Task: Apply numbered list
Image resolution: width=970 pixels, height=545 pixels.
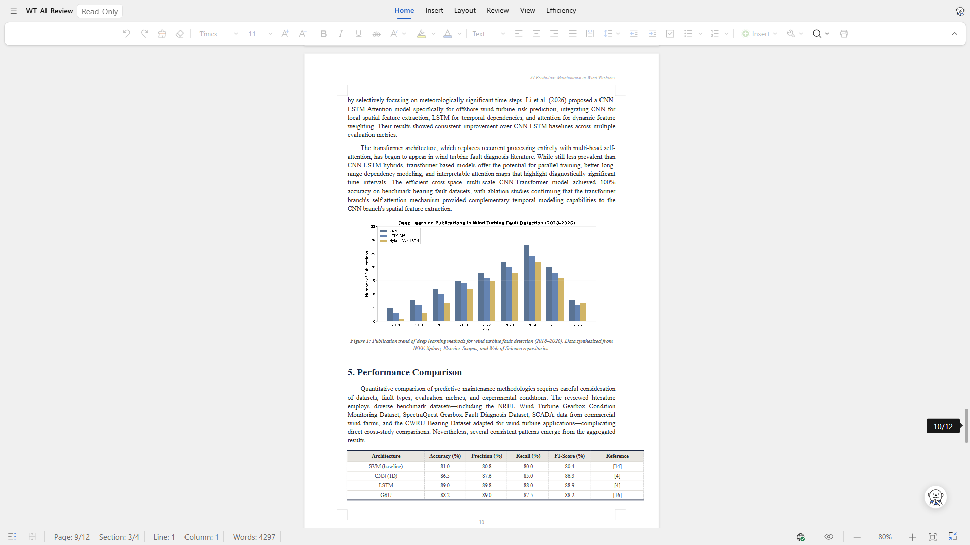Action: (x=715, y=34)
